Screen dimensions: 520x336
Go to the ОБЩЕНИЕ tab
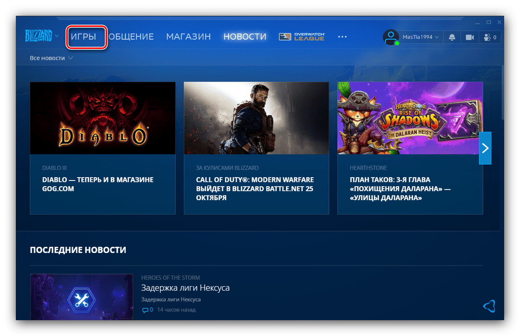131,36
